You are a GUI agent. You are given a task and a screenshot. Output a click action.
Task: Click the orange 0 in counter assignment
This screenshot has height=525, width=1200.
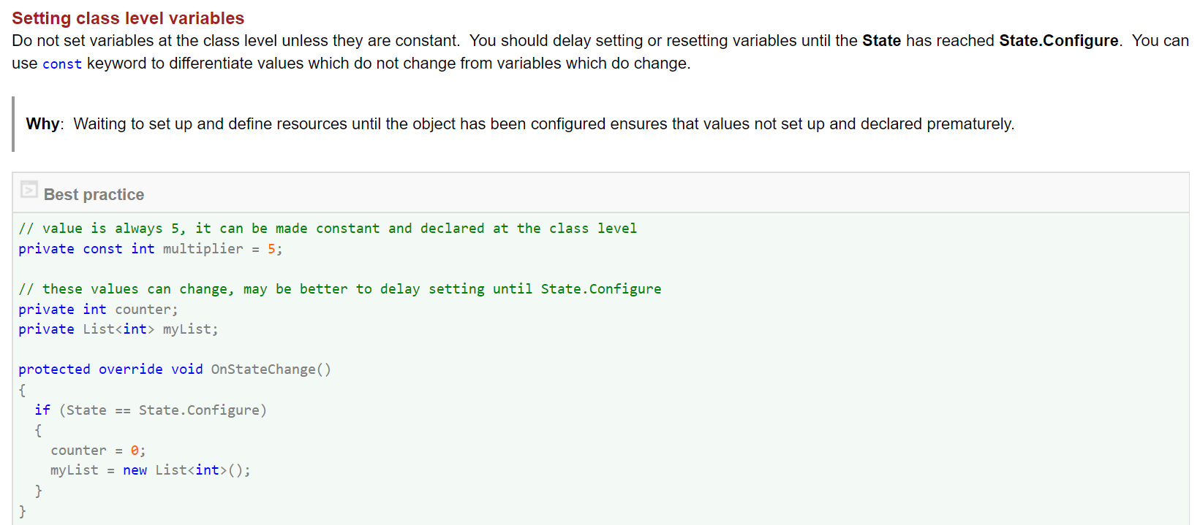tap(135, 451)
